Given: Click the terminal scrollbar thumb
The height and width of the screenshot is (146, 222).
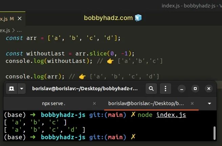Looking at the screenshot, I should [x=215, y=133].
